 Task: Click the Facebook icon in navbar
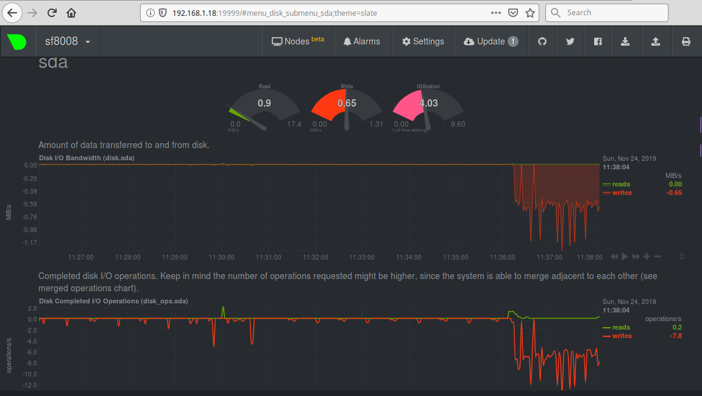tap(598, 41)
